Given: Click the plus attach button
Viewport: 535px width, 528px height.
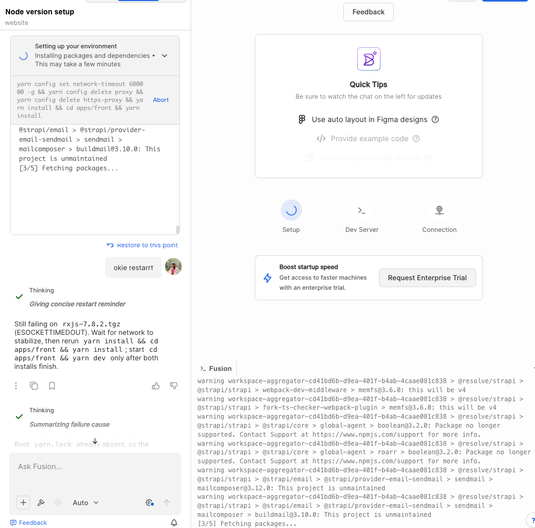Looking at the screenshot, I should pos(23,503).
